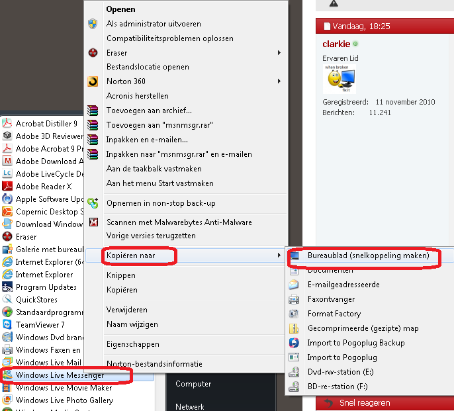Click clarkie's avatar image
454x411 pixels.
(340, 79)
